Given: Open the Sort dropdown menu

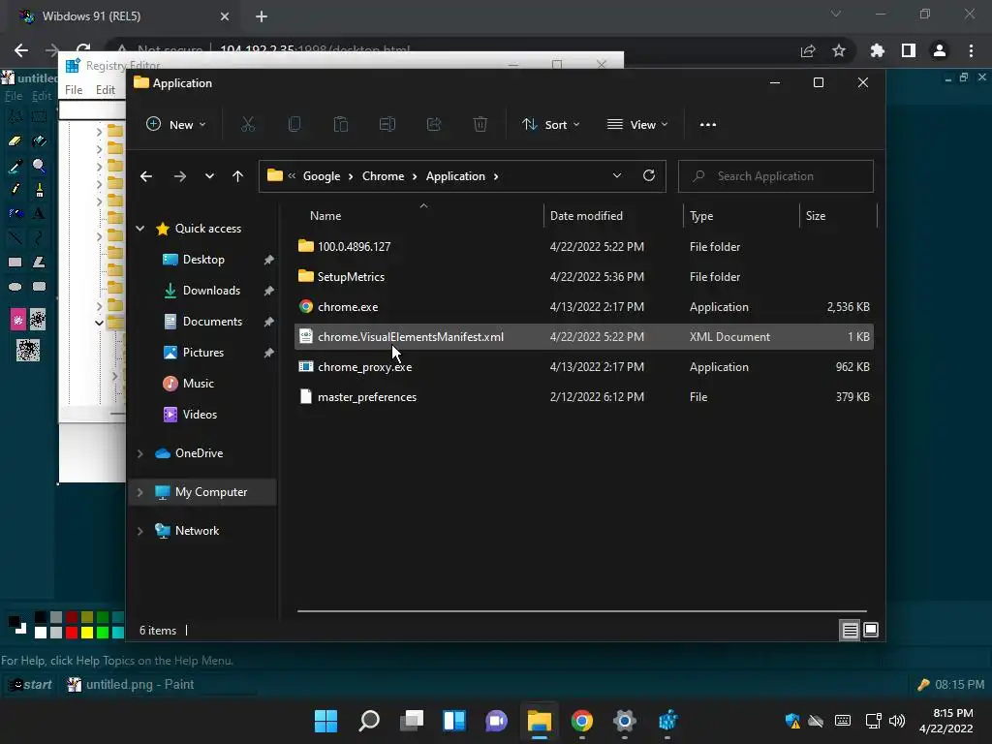Looking at the screenshot, I should tap(550, 125).
